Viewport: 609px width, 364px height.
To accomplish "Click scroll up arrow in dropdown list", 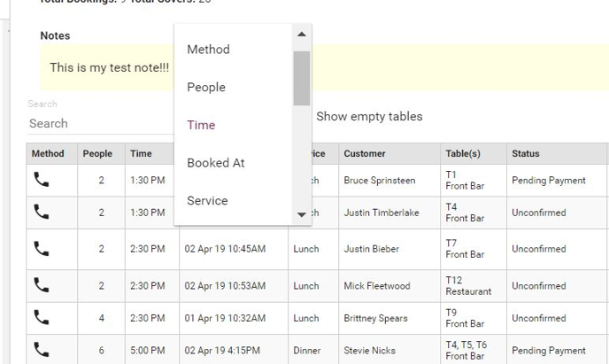I will [x=301, y=35].
